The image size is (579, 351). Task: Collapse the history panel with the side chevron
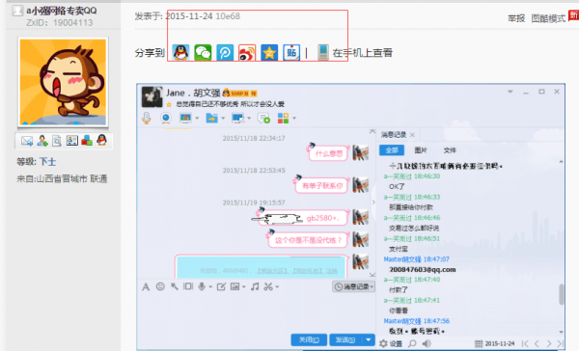tap(373, 202)
